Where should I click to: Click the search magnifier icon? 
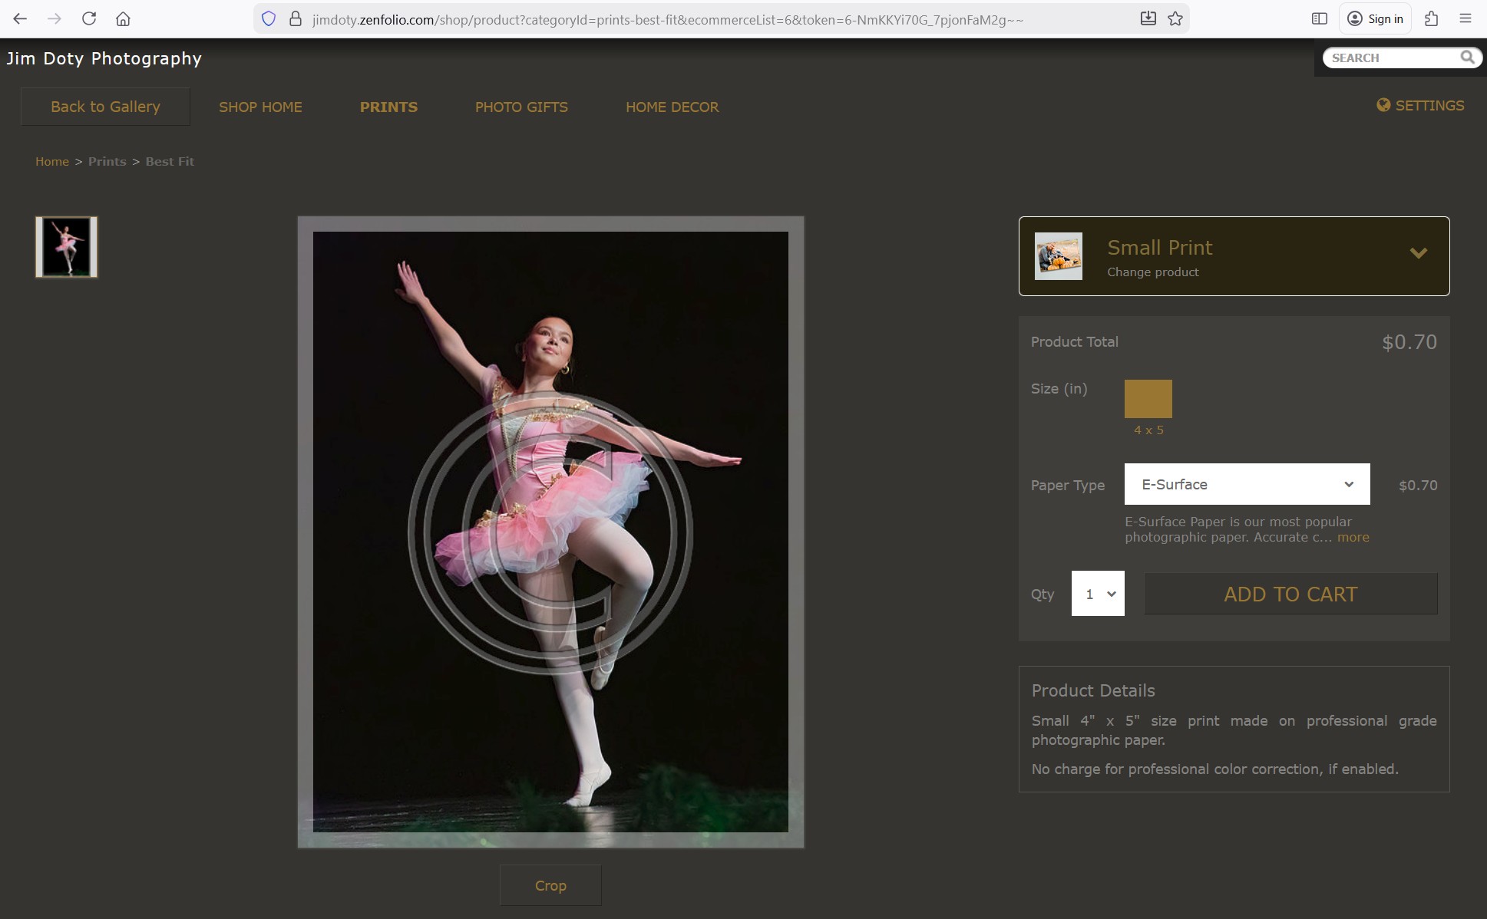coord(1467,58)
